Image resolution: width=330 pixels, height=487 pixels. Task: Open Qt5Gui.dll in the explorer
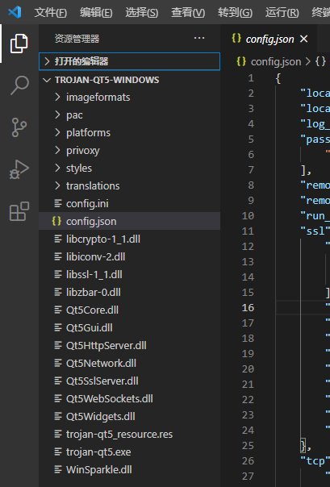(x=130, y=327)
